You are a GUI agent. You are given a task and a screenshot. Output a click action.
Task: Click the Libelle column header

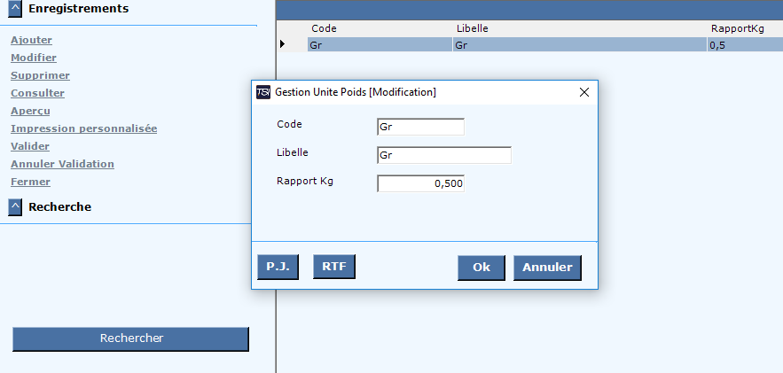pos(473,28)
